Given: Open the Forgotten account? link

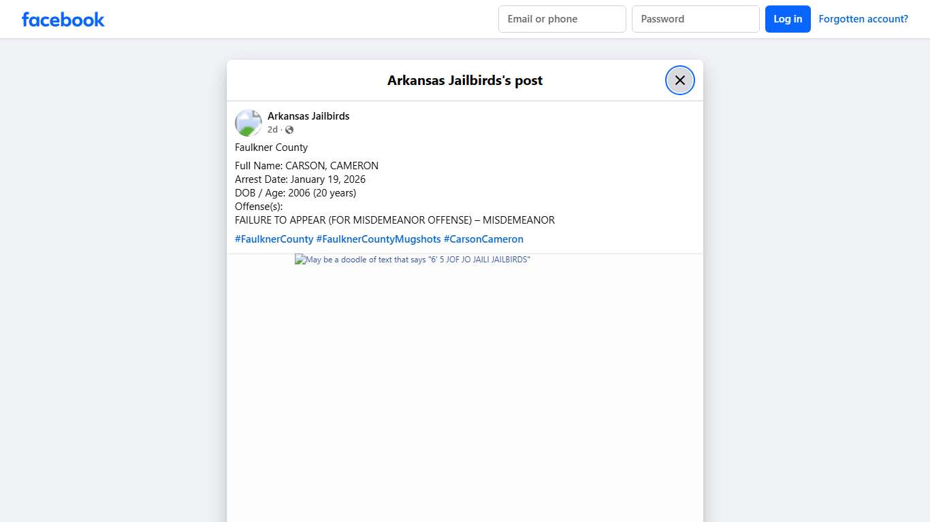Looking at the screenshot, I should (863, 19).
